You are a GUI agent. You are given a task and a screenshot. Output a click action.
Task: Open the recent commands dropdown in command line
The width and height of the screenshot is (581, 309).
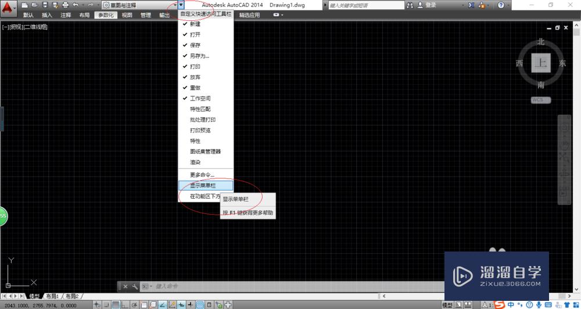coord(148,286)
